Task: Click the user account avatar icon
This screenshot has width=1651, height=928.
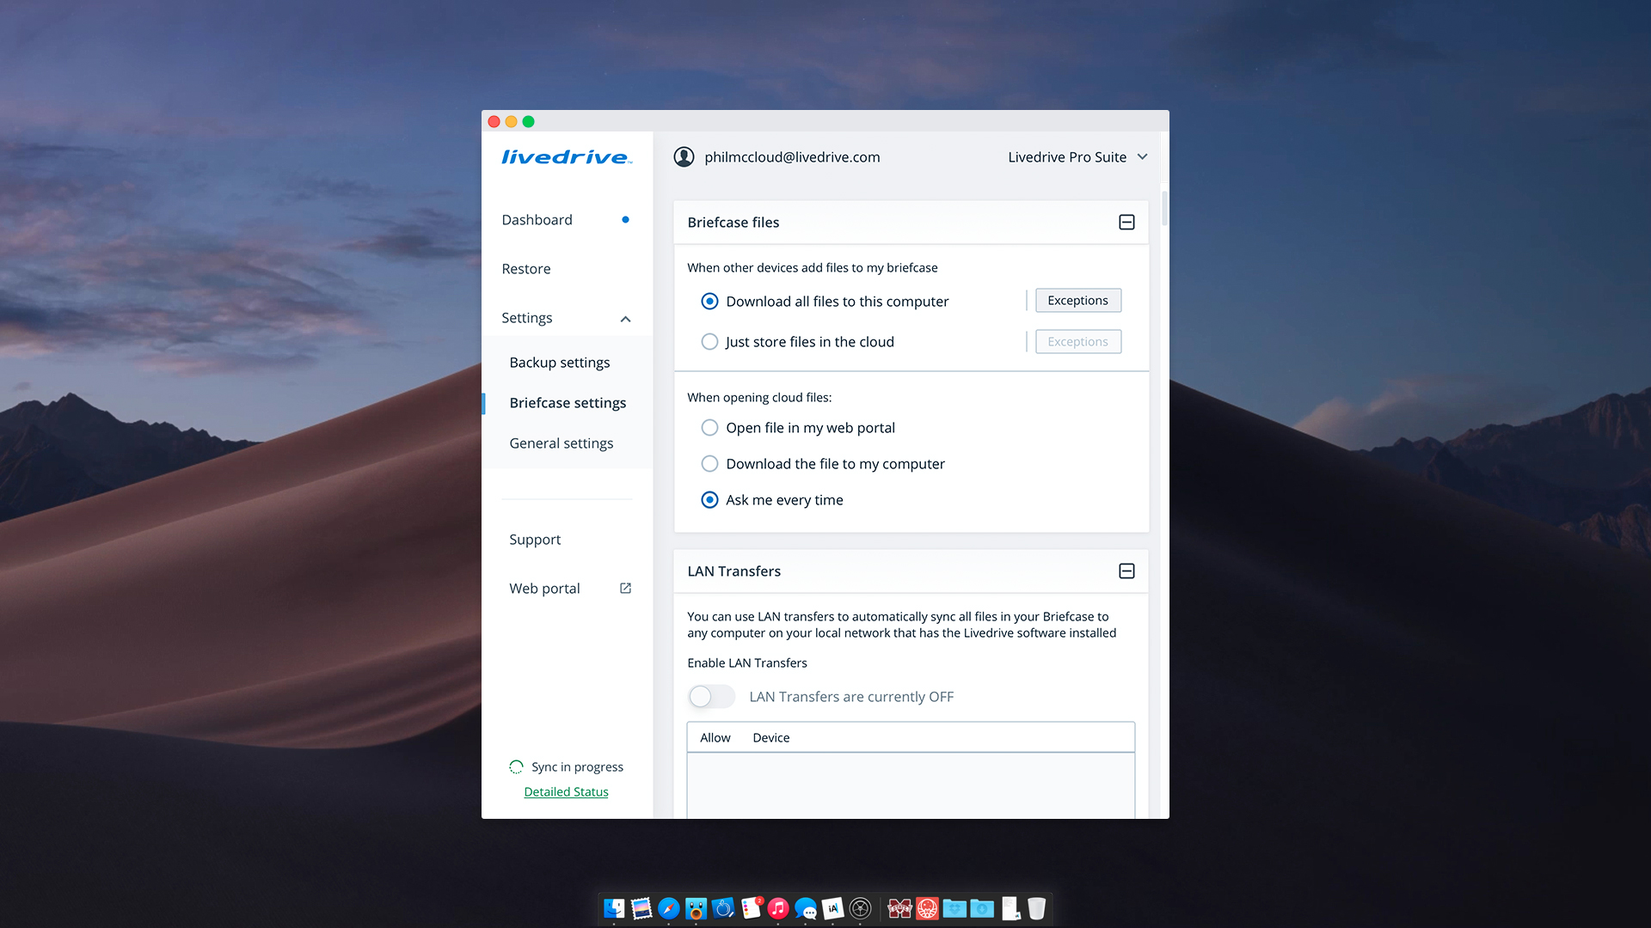Action: point(684,156)
